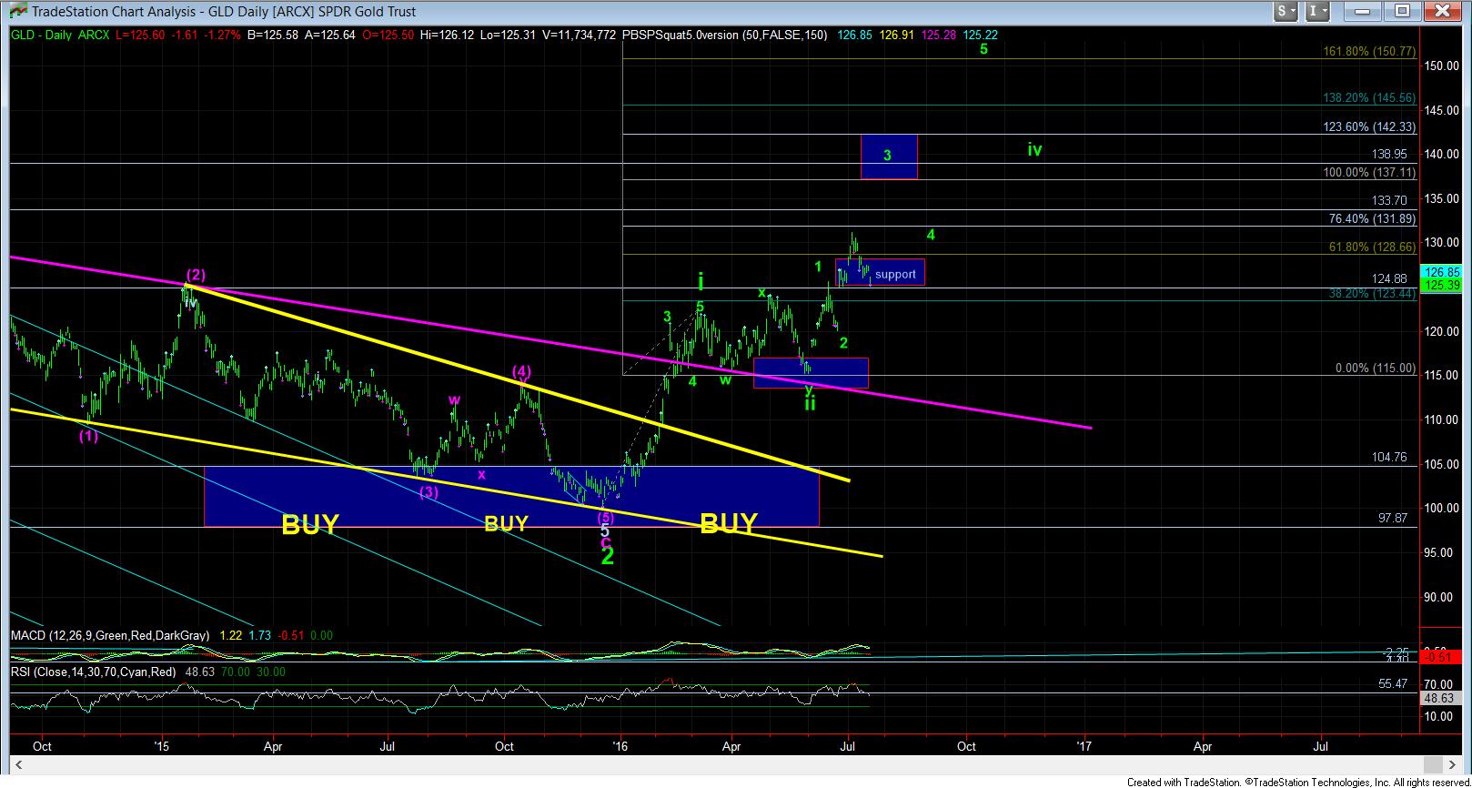The width and height of the screenshot is (1472, 788).
Task: Click the 97.87 price level label
Action: click(1393, 518)
